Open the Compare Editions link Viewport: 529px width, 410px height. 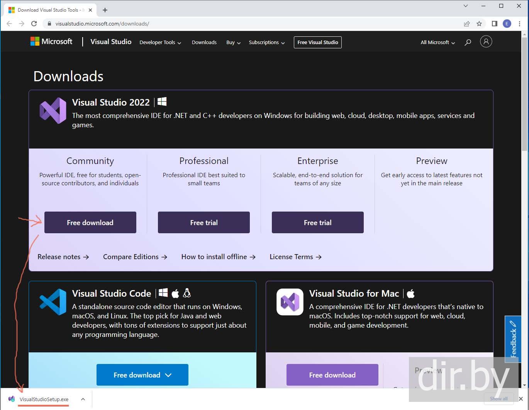pyautogui.click(x=135, y=257)
